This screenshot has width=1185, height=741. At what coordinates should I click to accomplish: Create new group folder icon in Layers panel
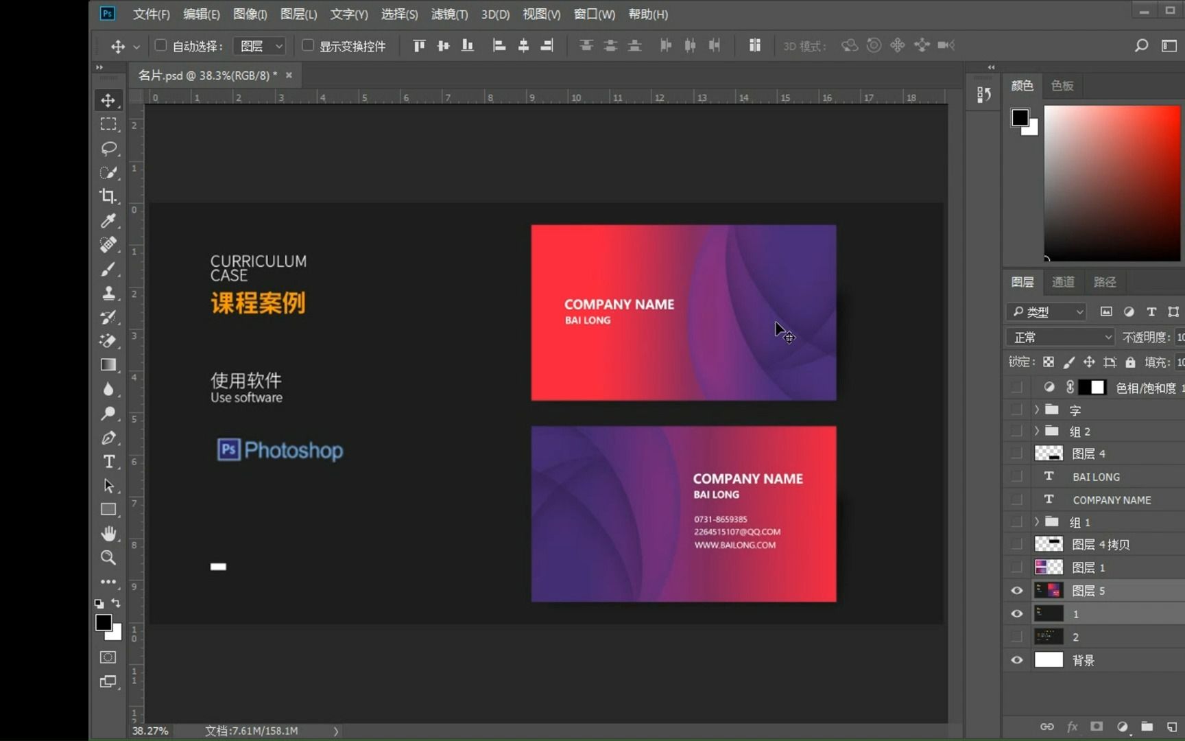point(1147,727)
